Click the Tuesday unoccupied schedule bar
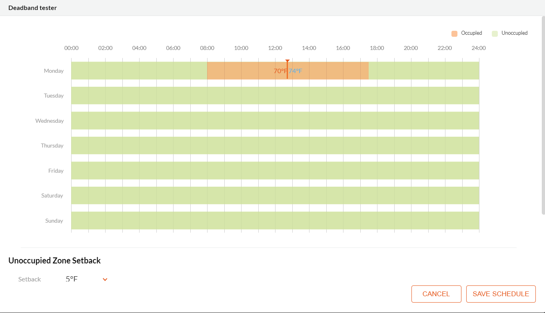Screen dimensions: 545x313 point(275,96)
